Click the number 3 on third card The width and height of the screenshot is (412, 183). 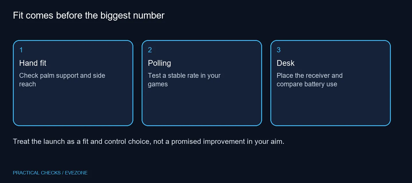(279, 50)
